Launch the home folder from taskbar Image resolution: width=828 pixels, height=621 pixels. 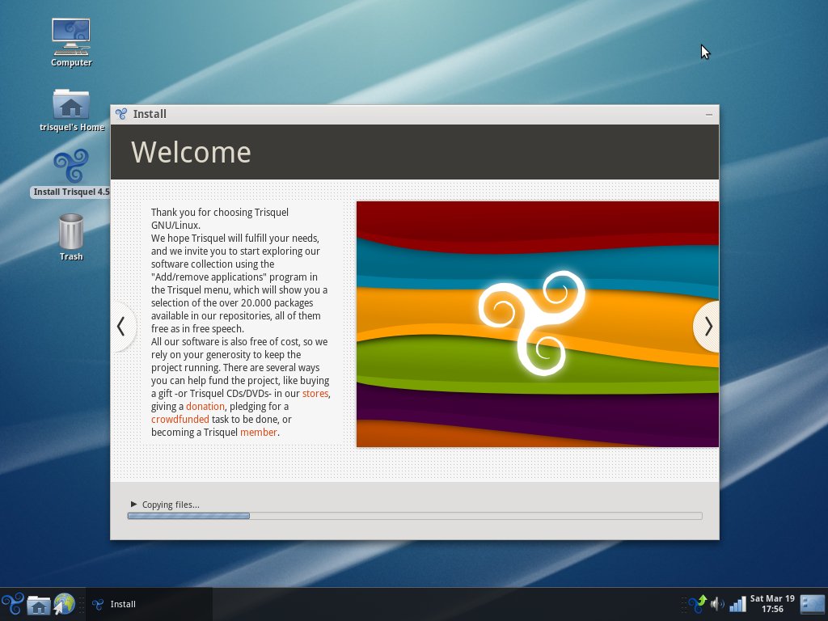click(x=39, y=605)
